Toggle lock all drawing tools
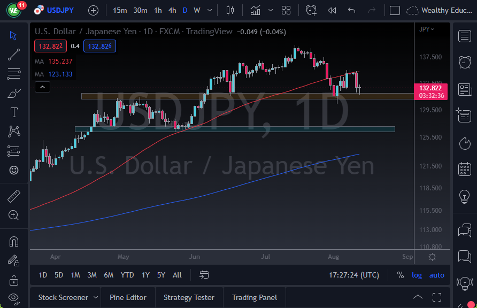Screen dimensions: 477x308 pos(14,280)
